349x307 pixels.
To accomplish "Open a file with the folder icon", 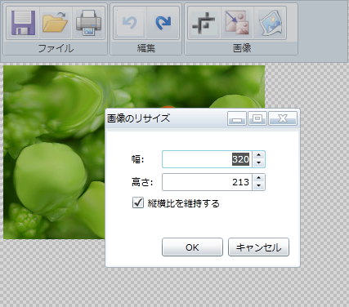I will pos(56,23).
